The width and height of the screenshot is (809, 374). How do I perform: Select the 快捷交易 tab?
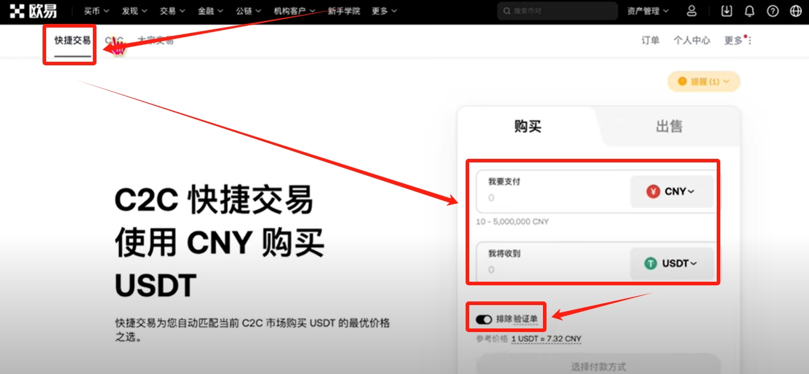[73, 41]
